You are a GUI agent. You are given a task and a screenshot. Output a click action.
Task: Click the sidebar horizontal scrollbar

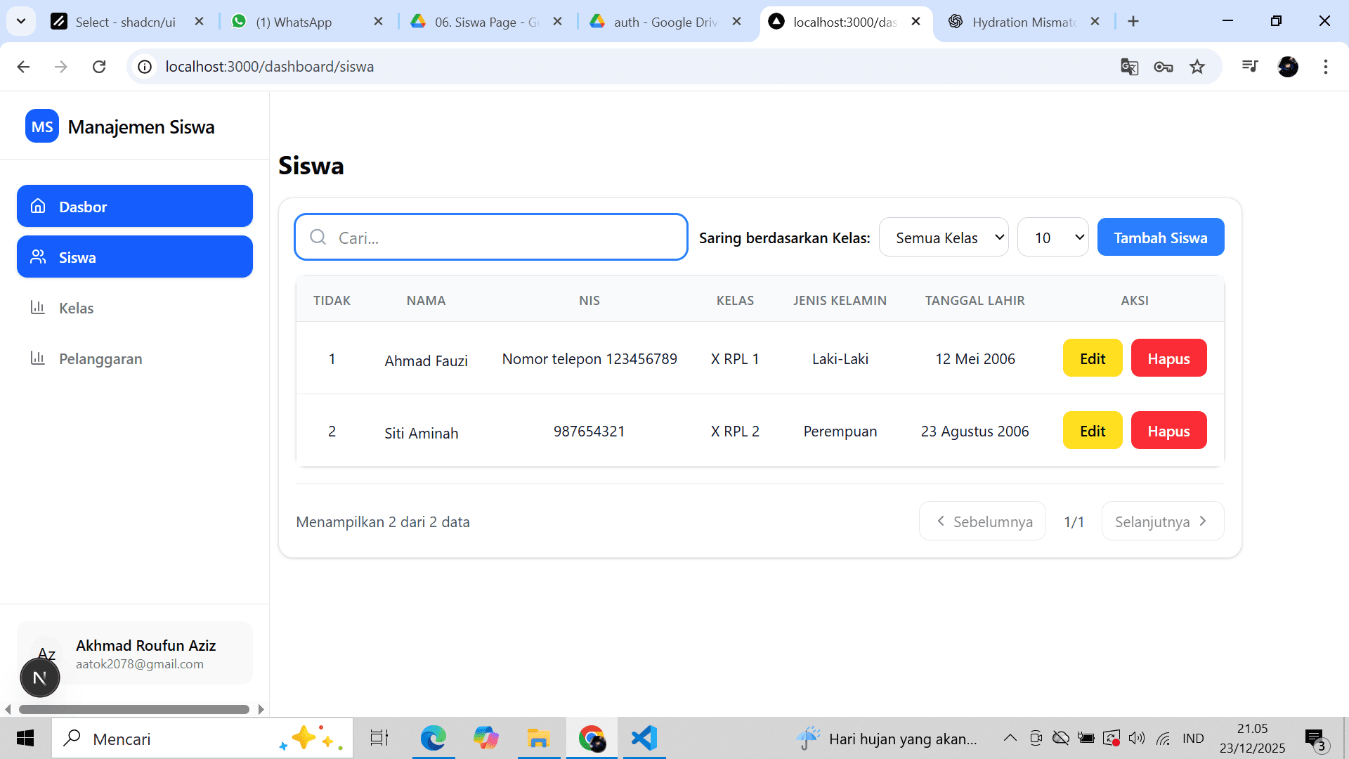pyautogui.click(x=134, y=709)
